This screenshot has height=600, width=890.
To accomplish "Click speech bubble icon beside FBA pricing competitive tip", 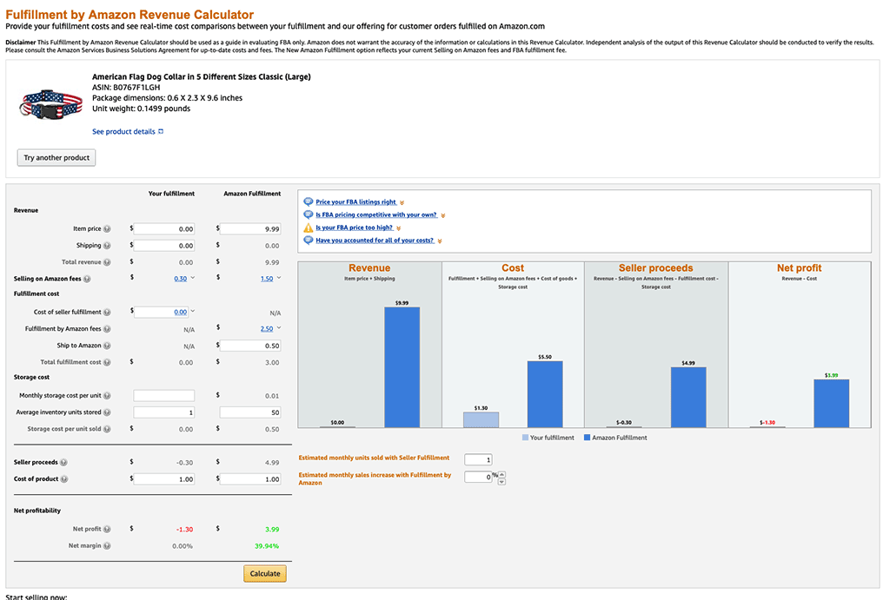I will click(x=309, y=215).
